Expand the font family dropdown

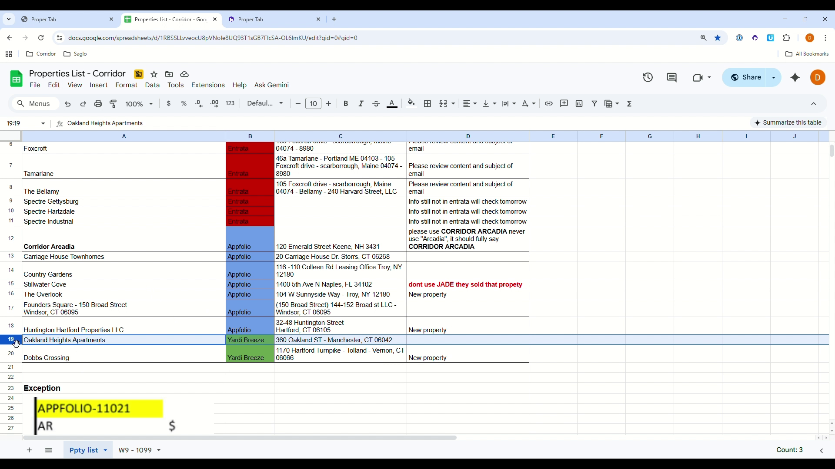click(265, 103)
